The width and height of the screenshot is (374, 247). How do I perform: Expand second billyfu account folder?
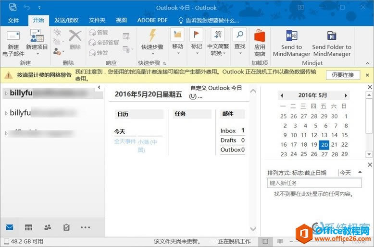[6, 113]
